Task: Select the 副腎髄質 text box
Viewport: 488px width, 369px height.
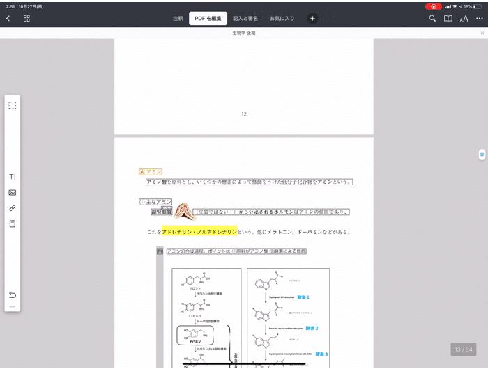Action: pyautogui.click(x=161, y=212)
